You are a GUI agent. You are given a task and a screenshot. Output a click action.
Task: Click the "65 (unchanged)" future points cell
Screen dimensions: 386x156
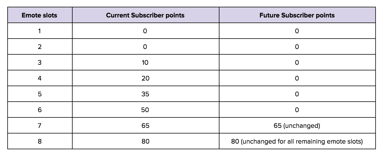pos(297,126)
